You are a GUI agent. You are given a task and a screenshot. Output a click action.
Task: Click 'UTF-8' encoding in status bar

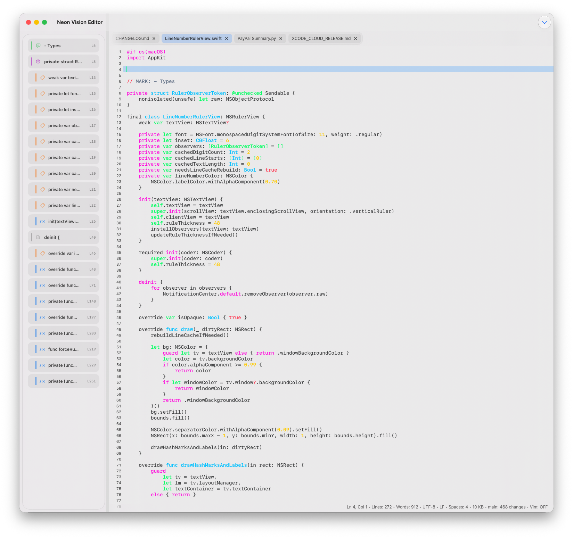[429, 507]
